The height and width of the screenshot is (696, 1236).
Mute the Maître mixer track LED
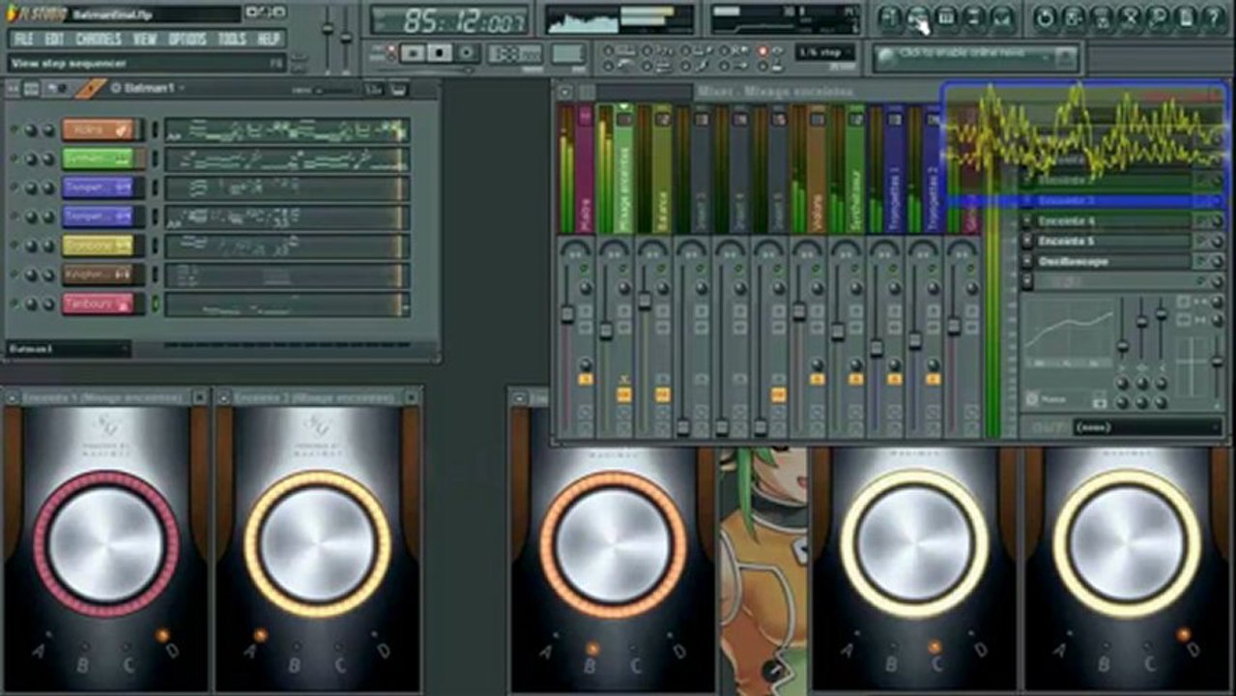pyautogui.click(x=585, y=268)
